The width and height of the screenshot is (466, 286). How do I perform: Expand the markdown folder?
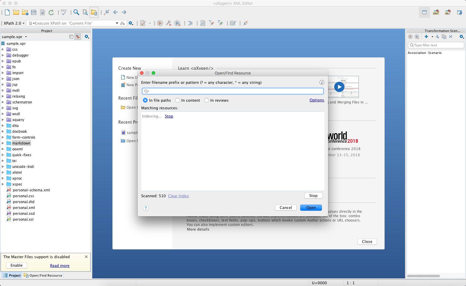(x=3, y=143)
